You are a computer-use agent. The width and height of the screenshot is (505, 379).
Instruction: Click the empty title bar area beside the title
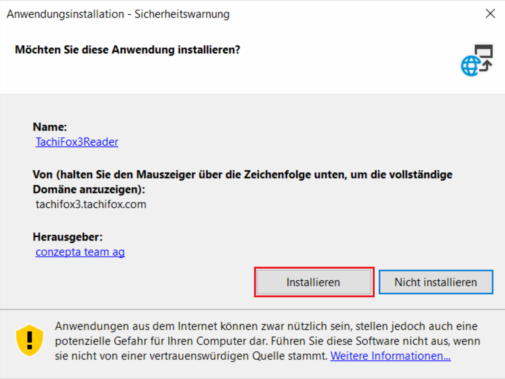tap(349, 14)
